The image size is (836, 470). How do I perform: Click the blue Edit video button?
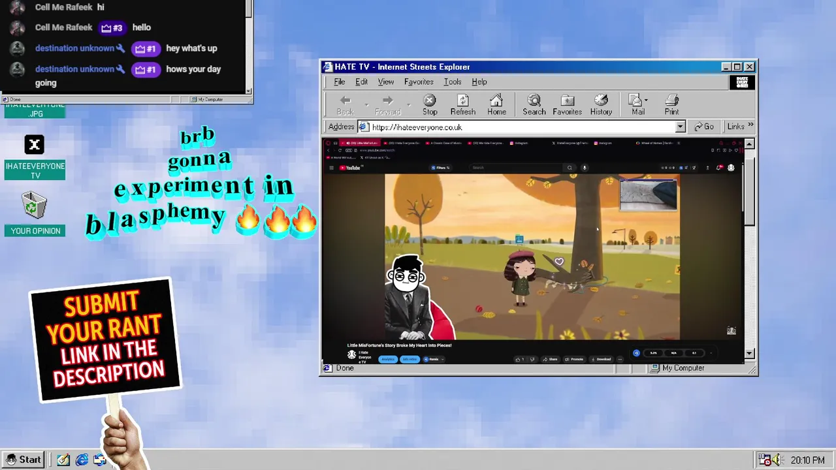(410, 359)
